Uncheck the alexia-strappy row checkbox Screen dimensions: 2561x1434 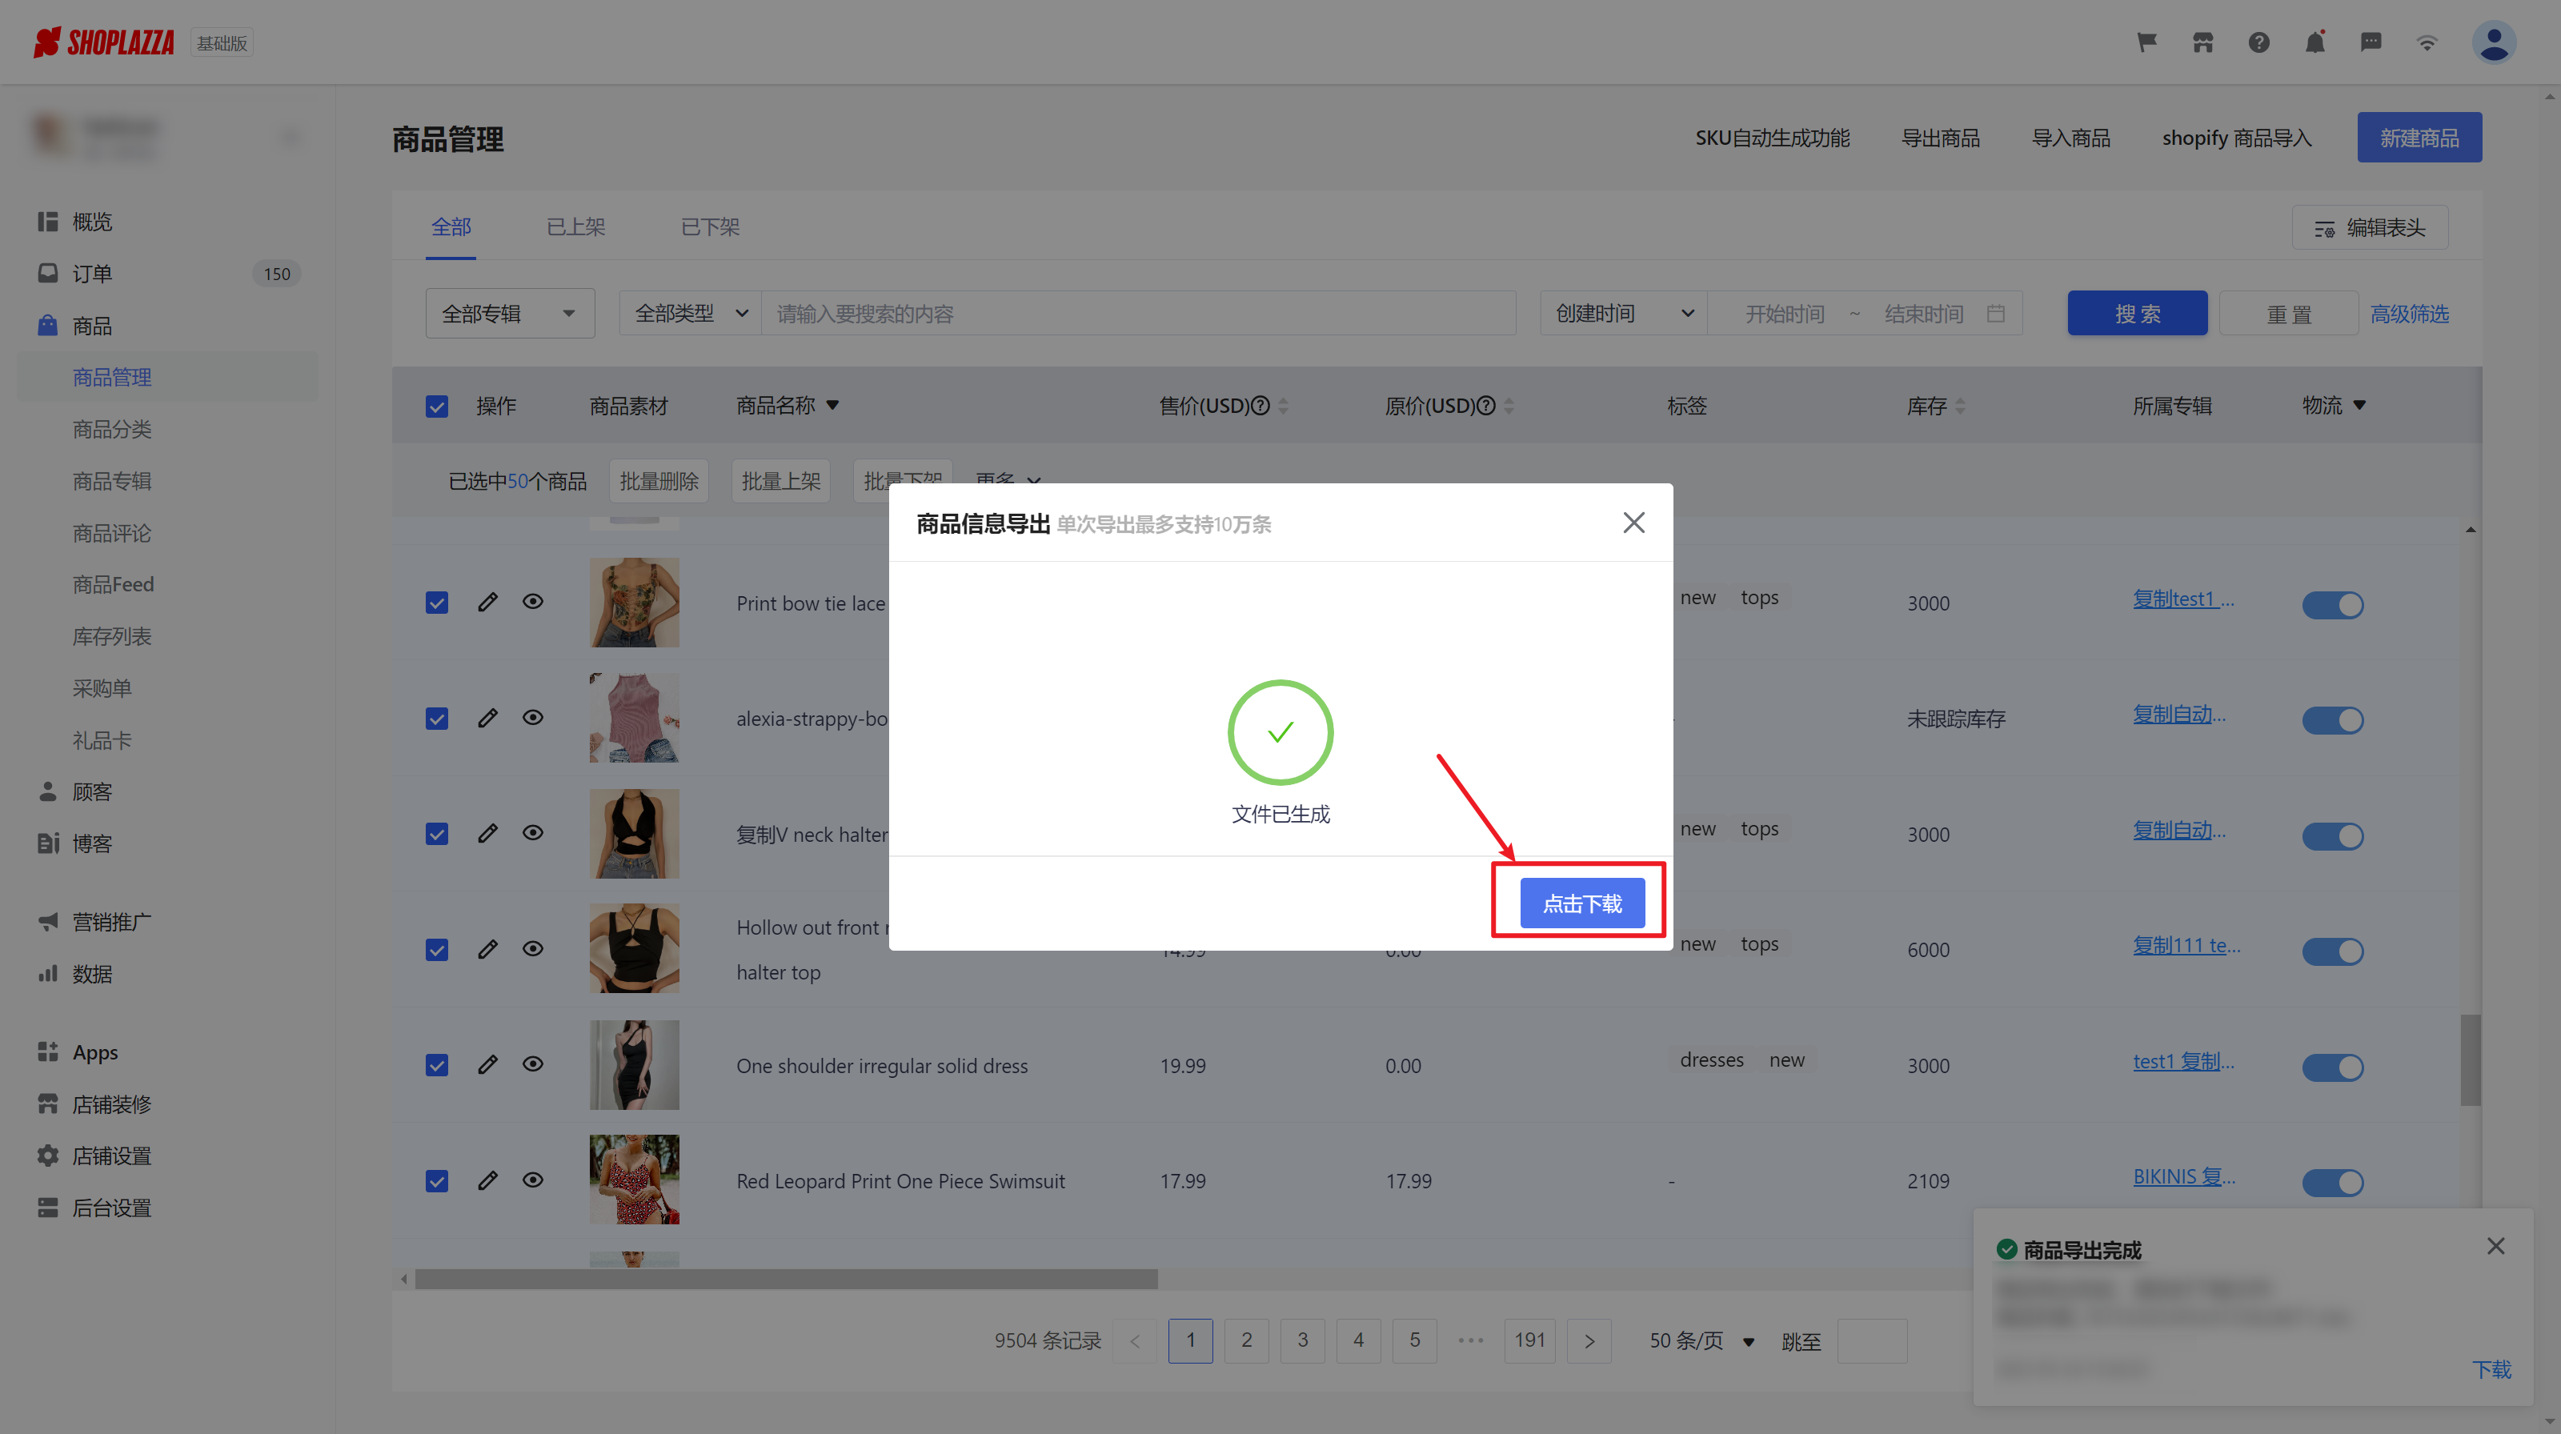tap(438, 719)
